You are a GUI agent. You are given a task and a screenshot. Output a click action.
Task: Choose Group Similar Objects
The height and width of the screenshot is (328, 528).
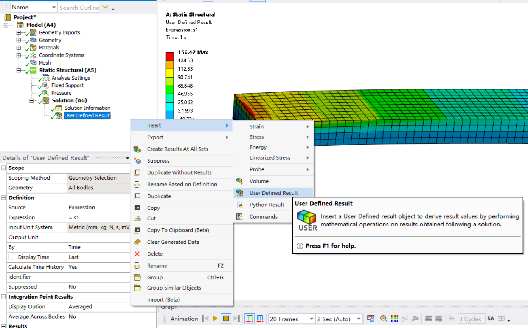[182, 288]
